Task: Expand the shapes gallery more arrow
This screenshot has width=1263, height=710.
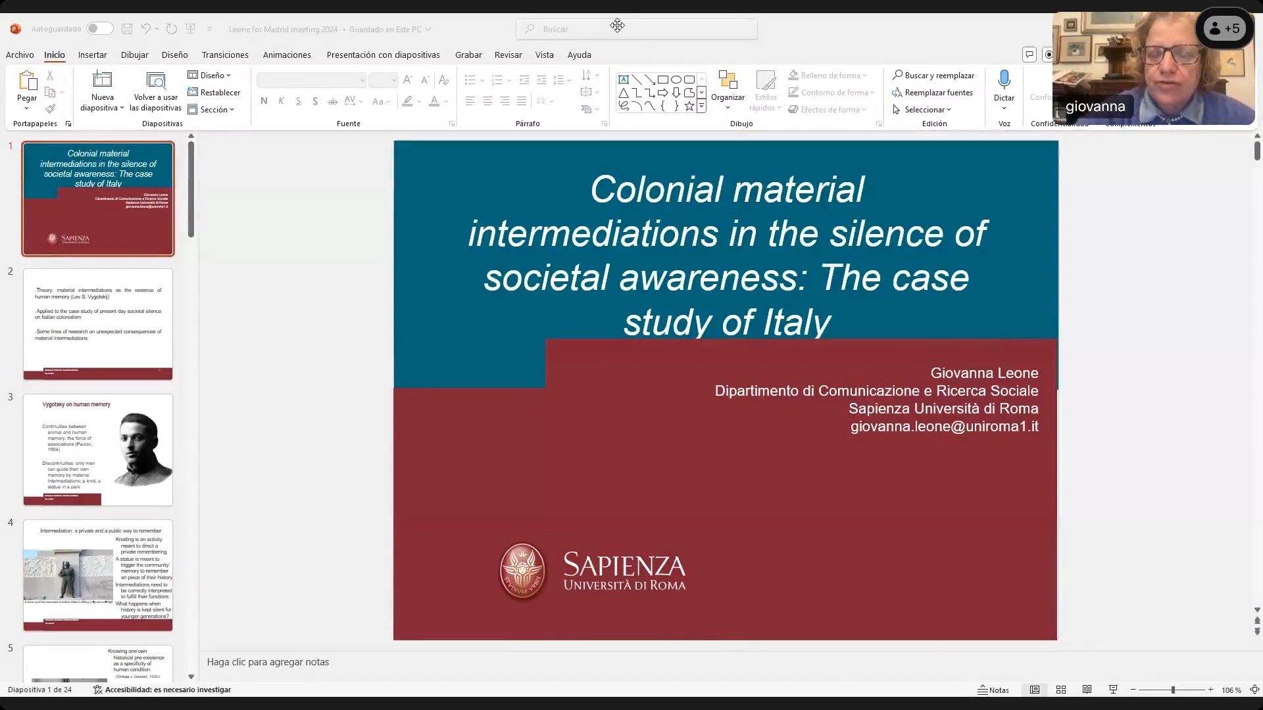Action: (x=701, y=106)
